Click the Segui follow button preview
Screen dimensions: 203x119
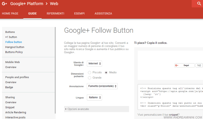(184, 65)
